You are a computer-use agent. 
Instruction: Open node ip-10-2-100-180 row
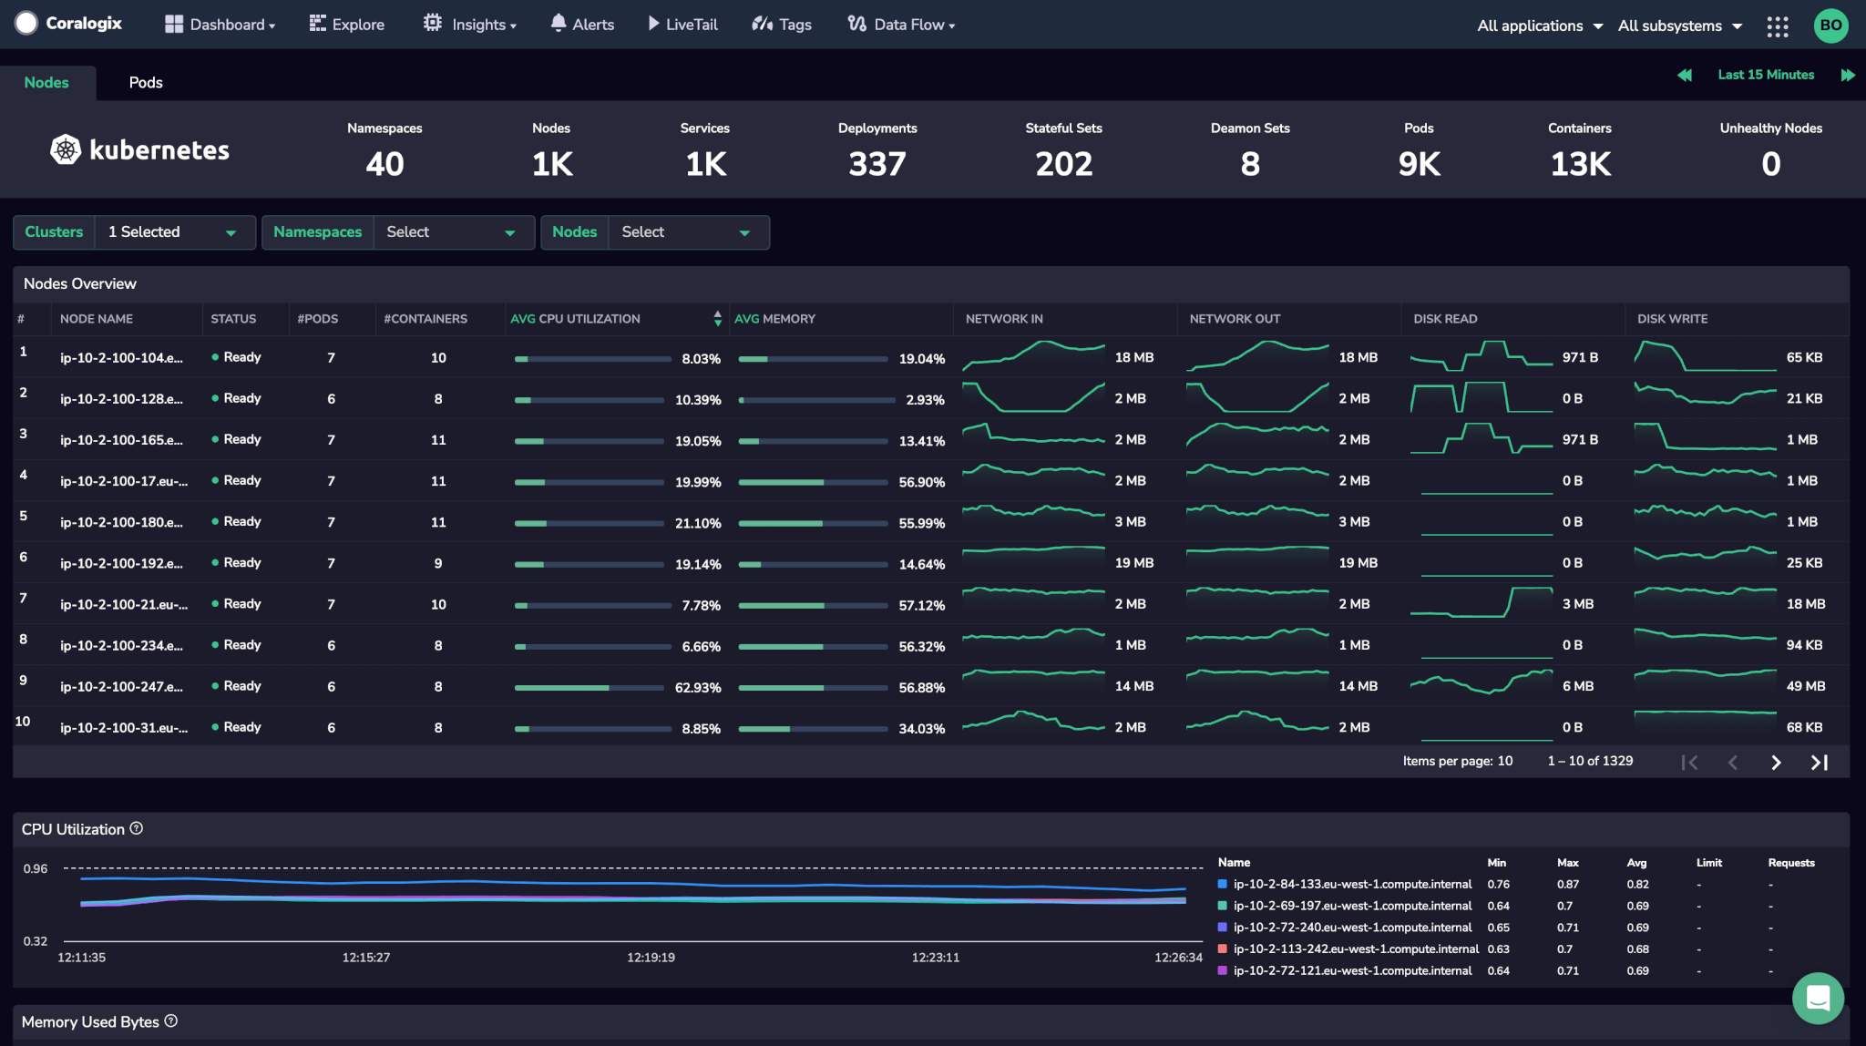tap(930, 521)
